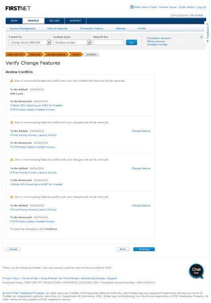Click the help question mark icon
Image resolution: width=211 pixels, height=303 pixels.
pos(201,37)
